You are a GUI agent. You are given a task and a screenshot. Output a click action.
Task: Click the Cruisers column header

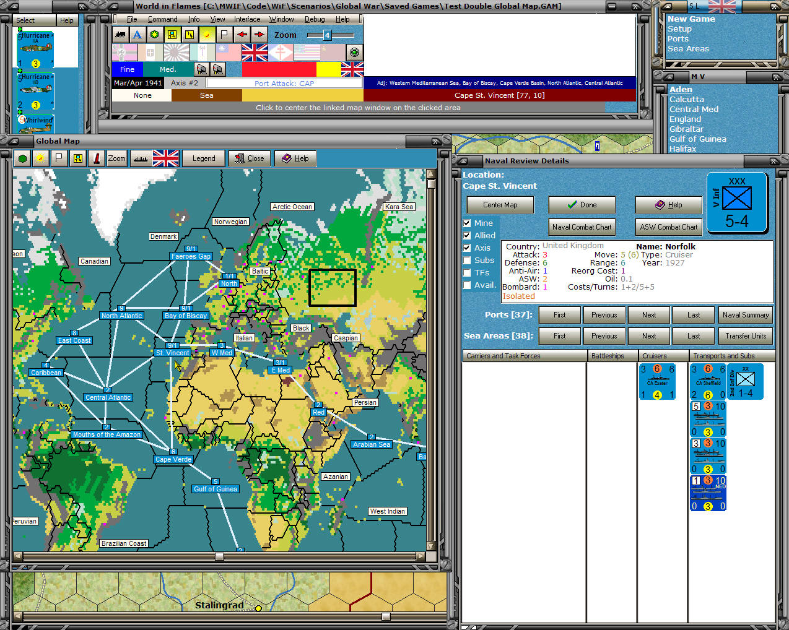tap(663, 356)
